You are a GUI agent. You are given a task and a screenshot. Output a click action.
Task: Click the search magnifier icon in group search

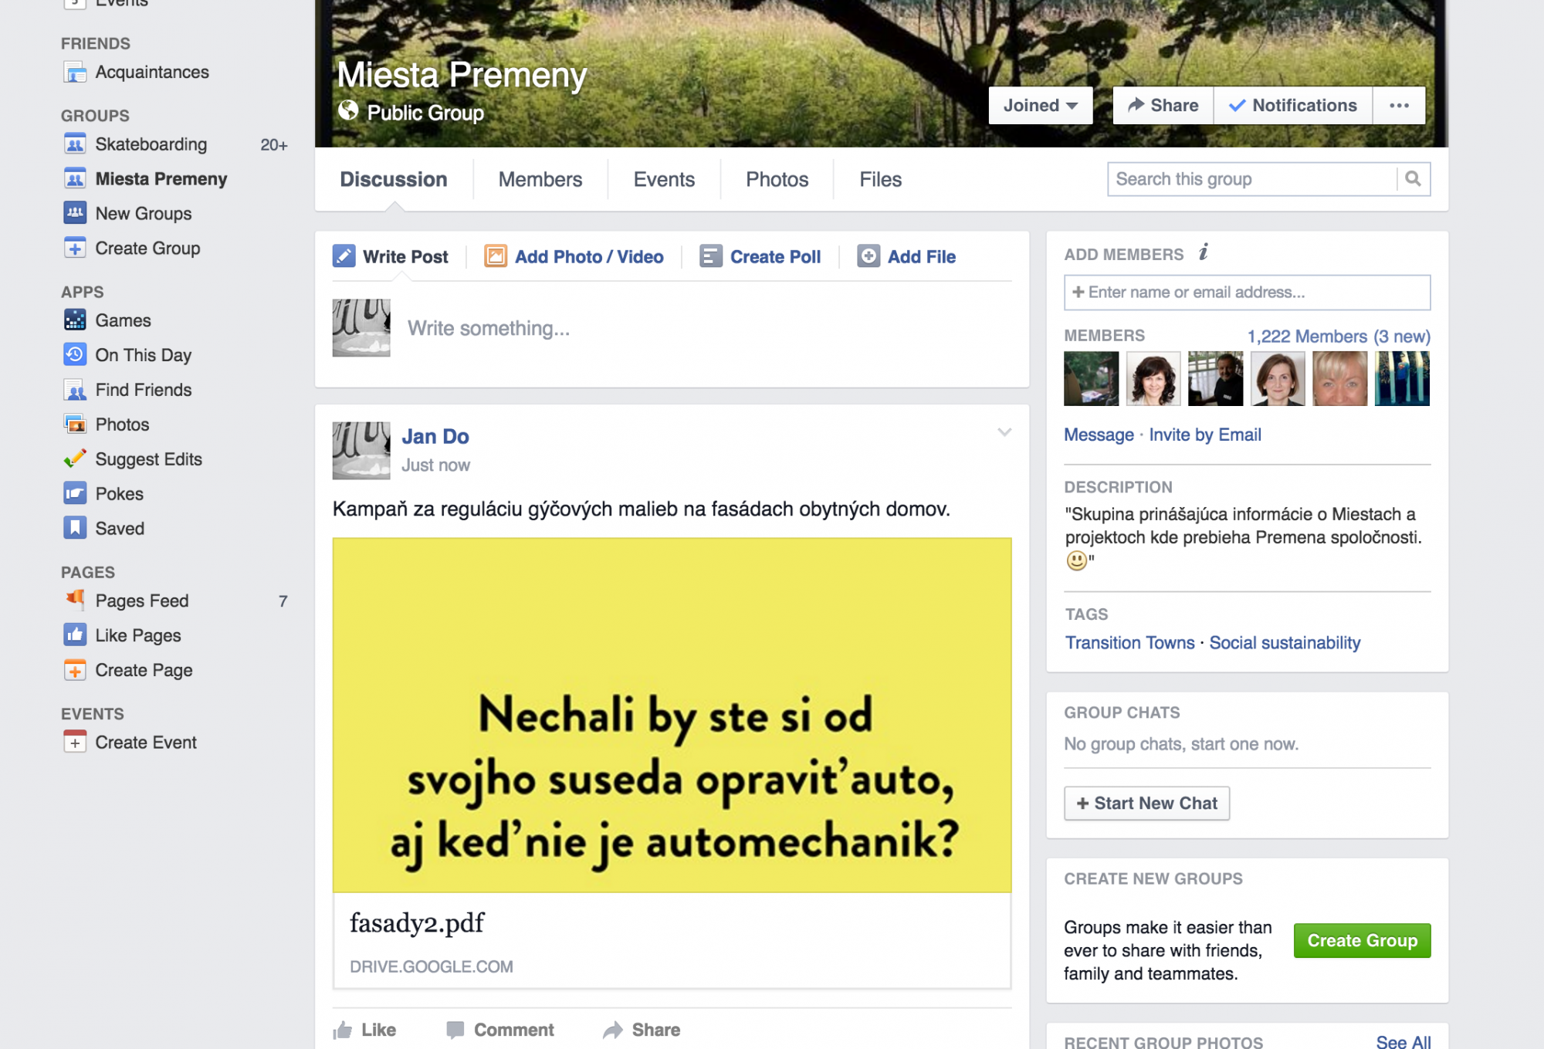click(x=1413, y=179)
